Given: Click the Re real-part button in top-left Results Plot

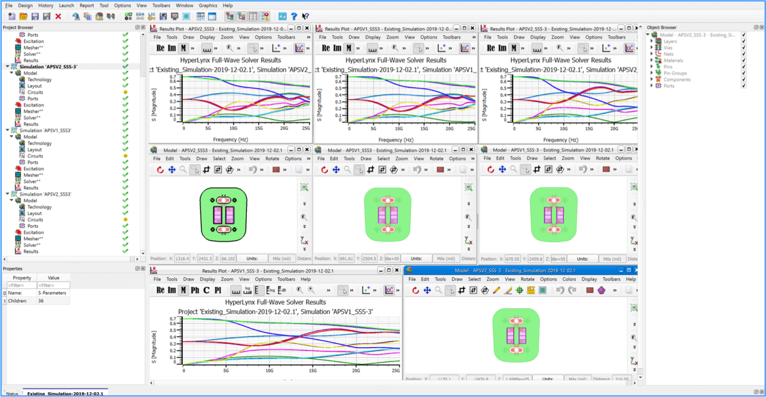Looking at the screenshot, I should pos(161,48).
